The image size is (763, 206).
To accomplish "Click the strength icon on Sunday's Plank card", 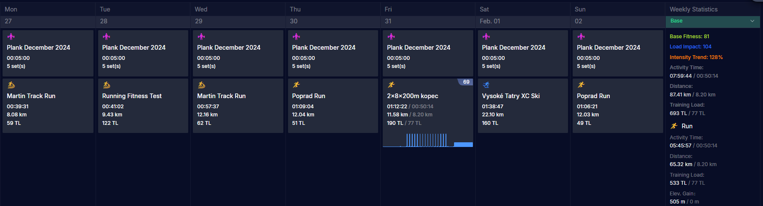I will pyautogui.click(x=581, y=37).
